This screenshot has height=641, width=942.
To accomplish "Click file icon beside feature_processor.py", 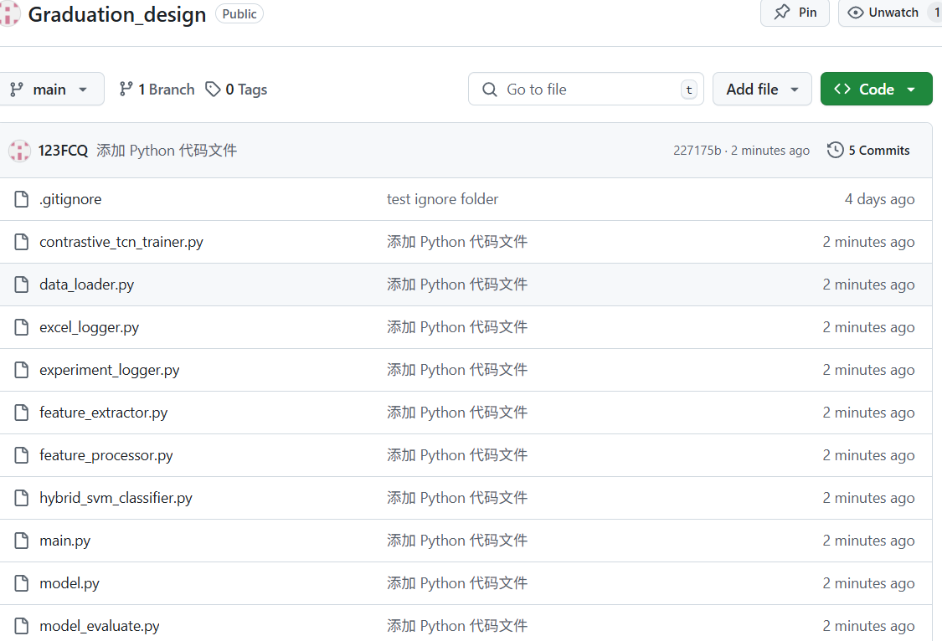I will 21,455.
